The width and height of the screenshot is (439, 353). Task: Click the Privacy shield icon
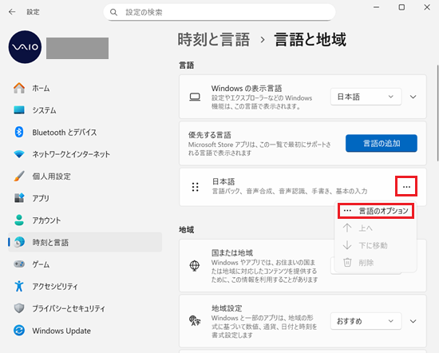19,308
